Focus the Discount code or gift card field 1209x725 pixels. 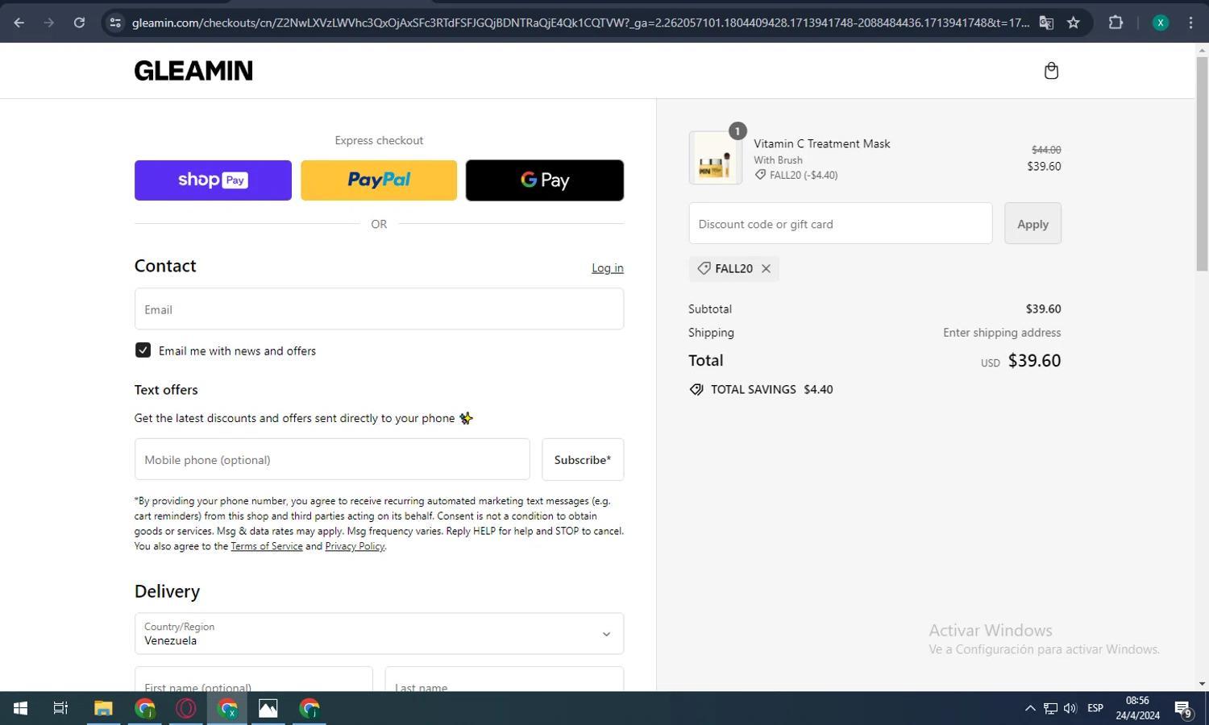pos(841,224)
